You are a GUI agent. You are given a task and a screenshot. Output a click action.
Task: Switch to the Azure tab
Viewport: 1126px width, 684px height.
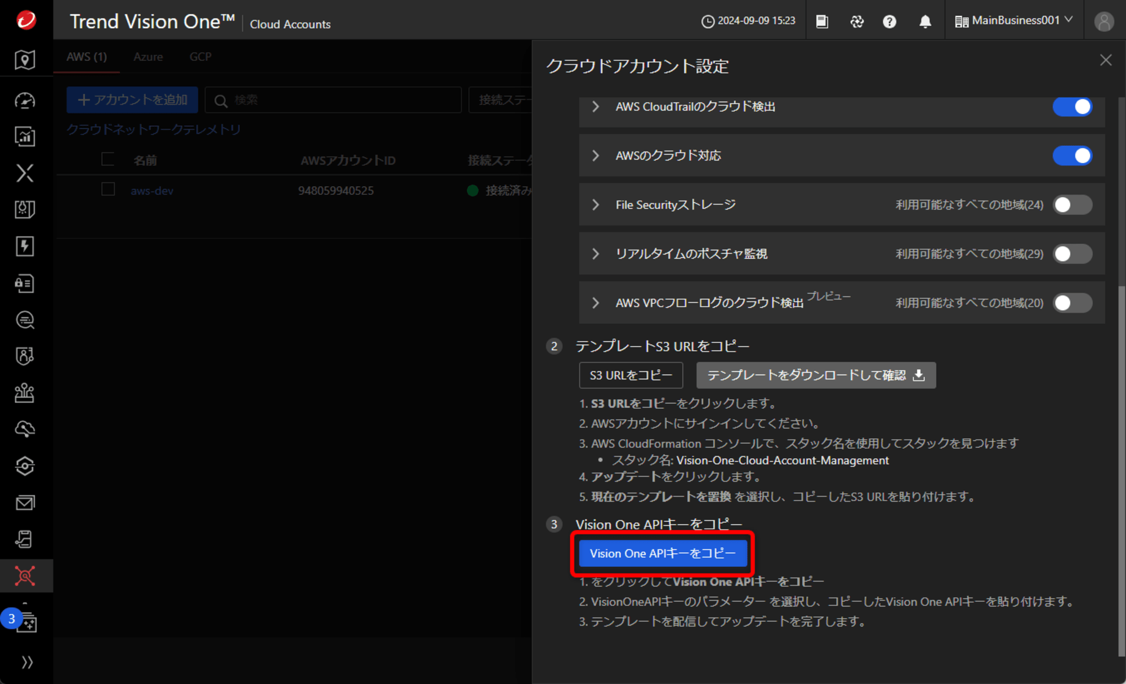click(x=148, y=57)
